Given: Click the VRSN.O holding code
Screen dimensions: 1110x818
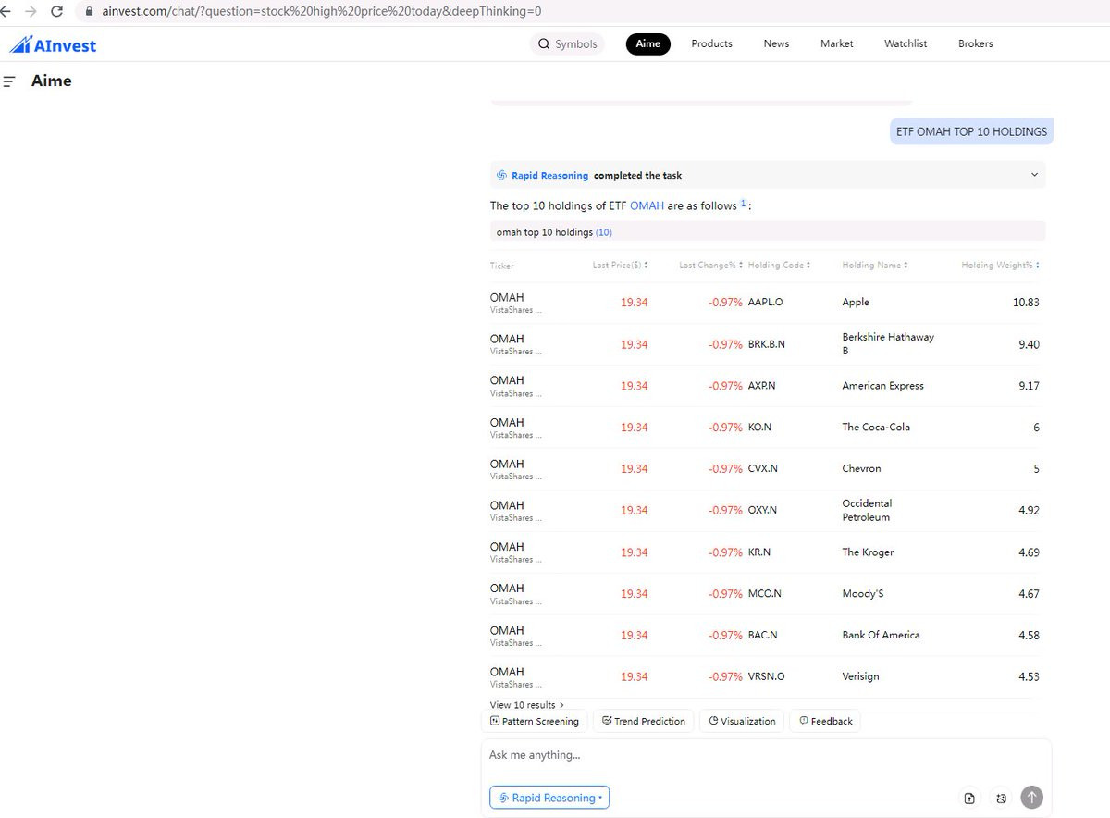Looking at the screenshot, I should pos(766,677).
